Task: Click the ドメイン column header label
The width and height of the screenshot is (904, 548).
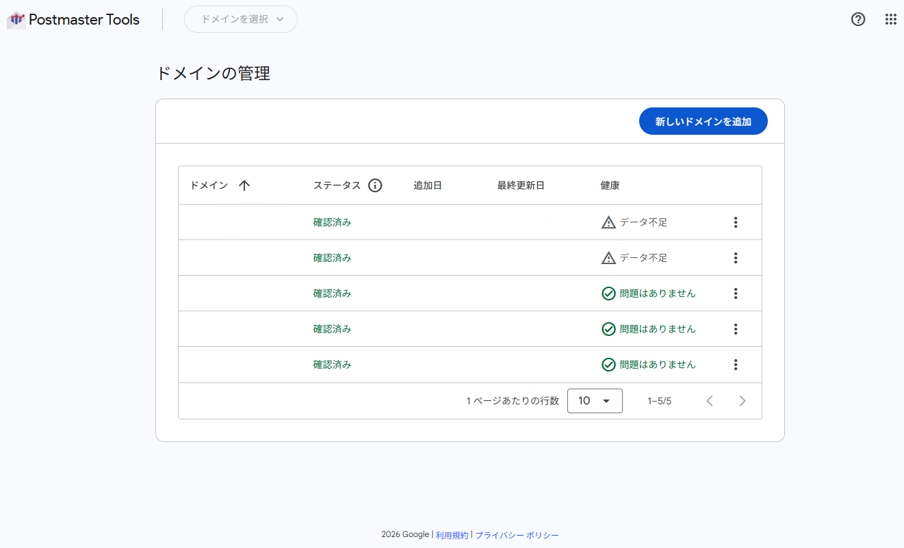Action: [x=209, y=185]
